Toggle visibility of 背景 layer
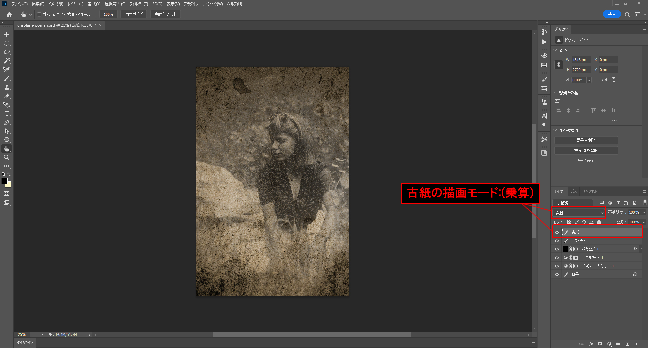 pos(557,274)
